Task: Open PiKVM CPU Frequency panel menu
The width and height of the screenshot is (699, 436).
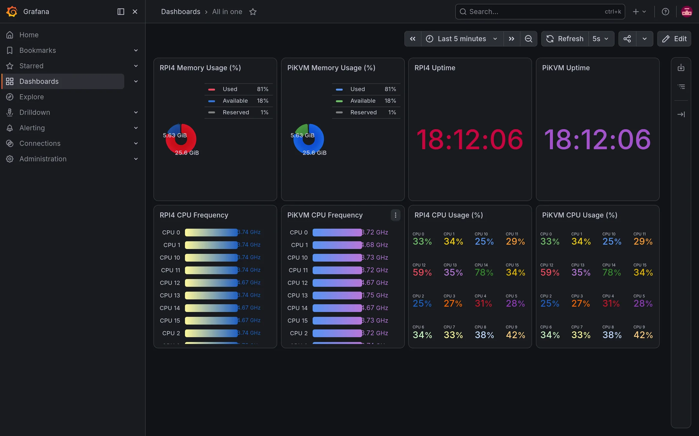Action: [395, 215]
